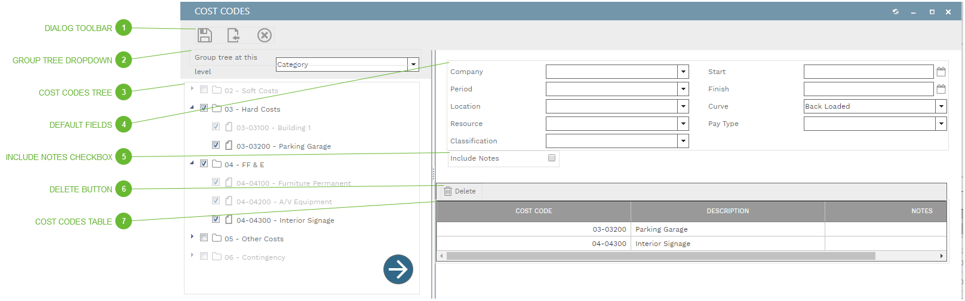Click the Interior Signage description cell

(728, 244)
